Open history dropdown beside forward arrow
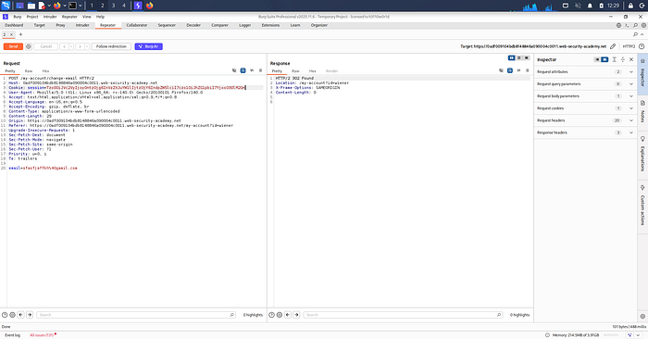Screen dimensions: 648x339 [87, 46]
